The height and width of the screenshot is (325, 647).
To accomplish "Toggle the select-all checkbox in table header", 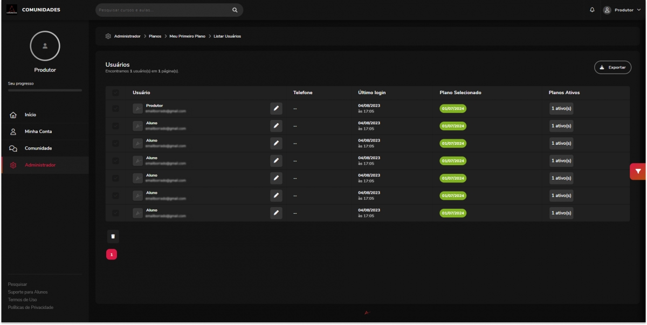I will coord(115,93).
